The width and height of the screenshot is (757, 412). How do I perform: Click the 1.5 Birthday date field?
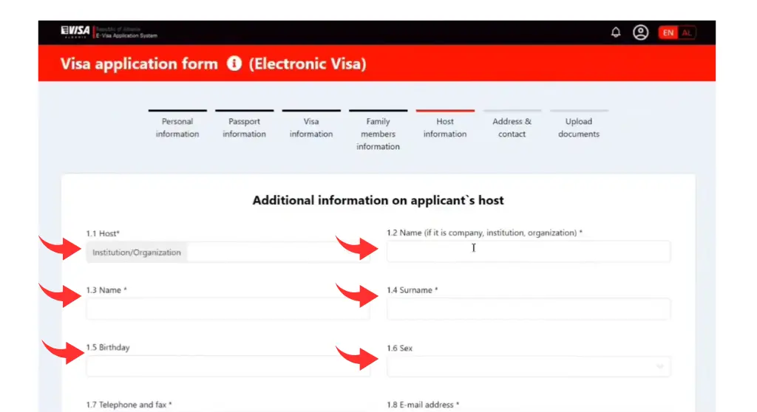pyautogui.click(x=228, y=366)
